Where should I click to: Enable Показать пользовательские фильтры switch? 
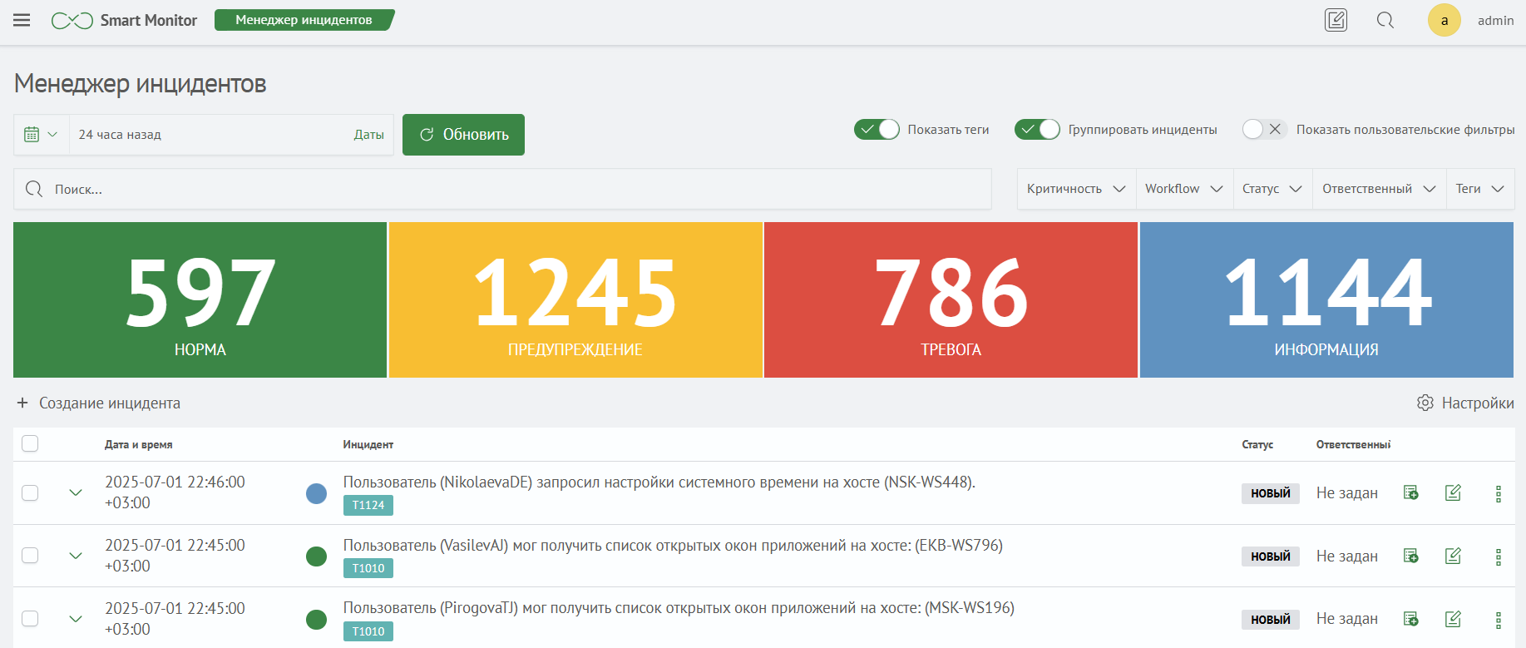1265,129
